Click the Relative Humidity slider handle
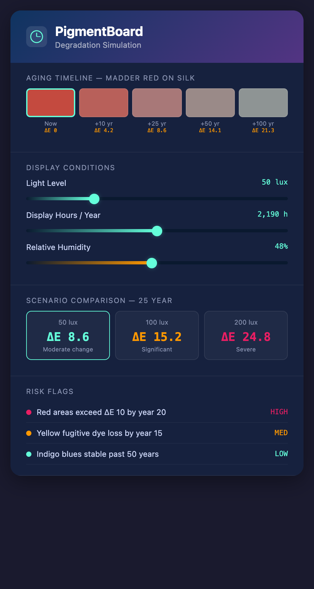 pyautogui.click(x=152, y=263)
